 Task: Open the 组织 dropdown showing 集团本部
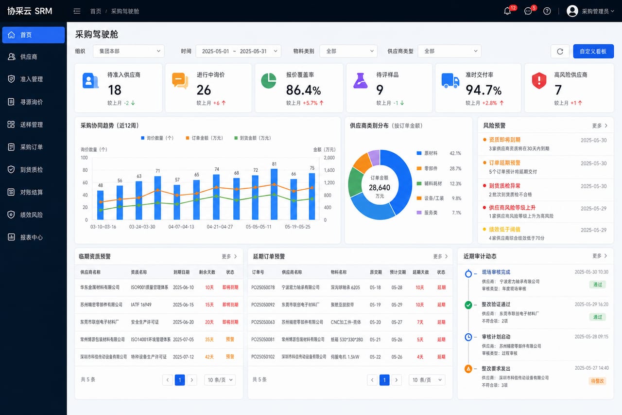[129, 51]
